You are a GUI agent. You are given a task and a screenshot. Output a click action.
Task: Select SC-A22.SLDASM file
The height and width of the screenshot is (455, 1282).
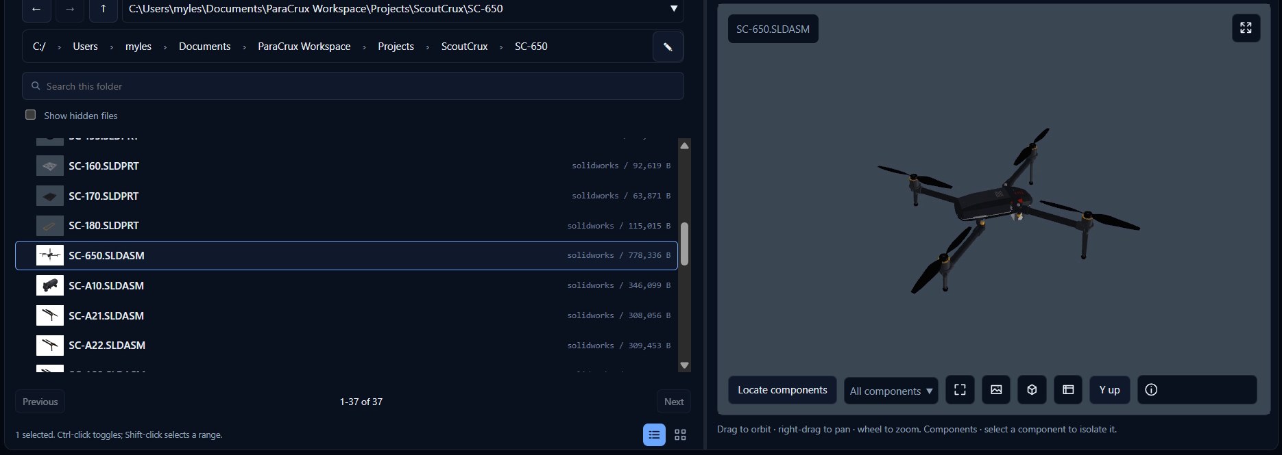click(x=346, y=345)
